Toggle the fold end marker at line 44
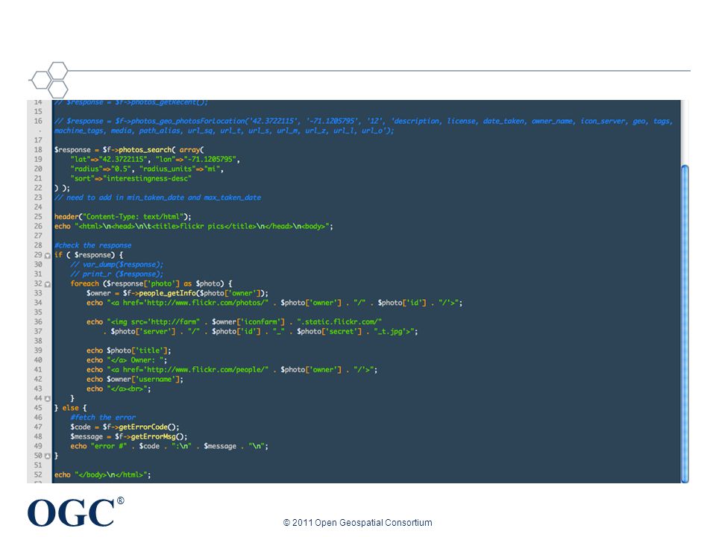 (x=48, y=398)
